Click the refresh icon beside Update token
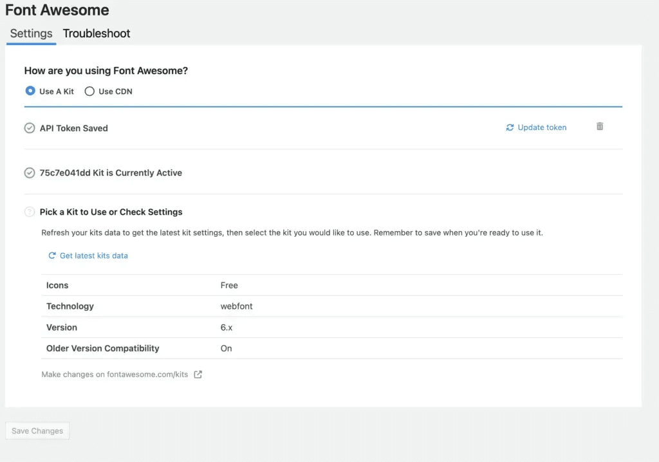The height and width of the screenshot is (462, 659). [510, 127]
